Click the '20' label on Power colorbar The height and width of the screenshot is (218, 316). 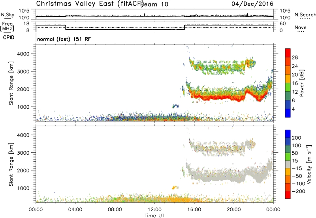295,75
